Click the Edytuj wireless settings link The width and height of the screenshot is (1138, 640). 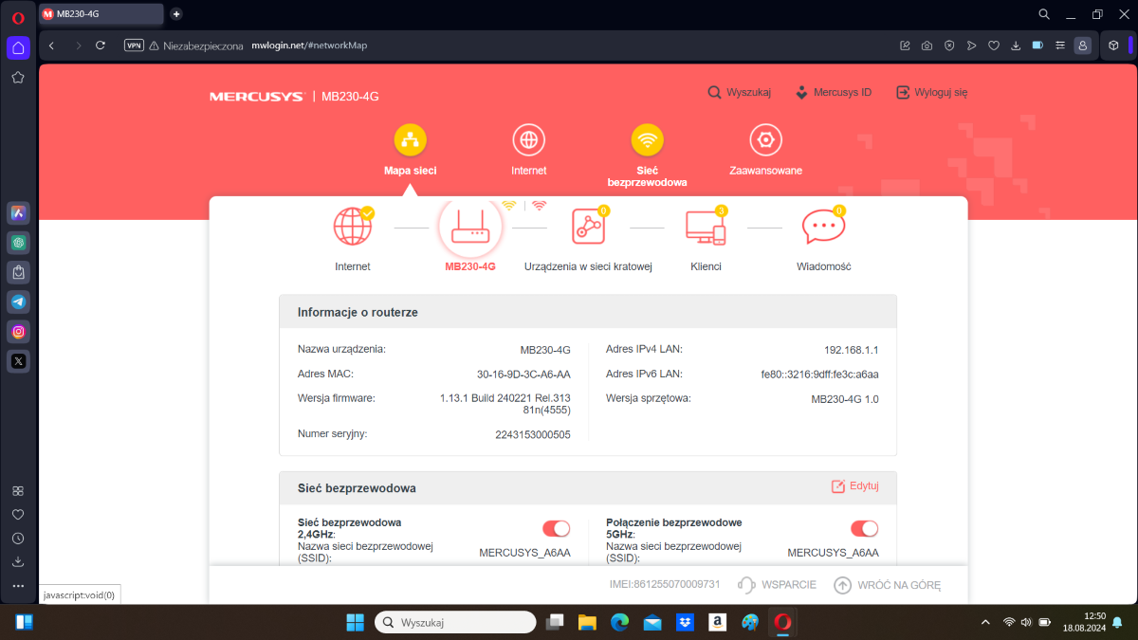tap(854, 486)
